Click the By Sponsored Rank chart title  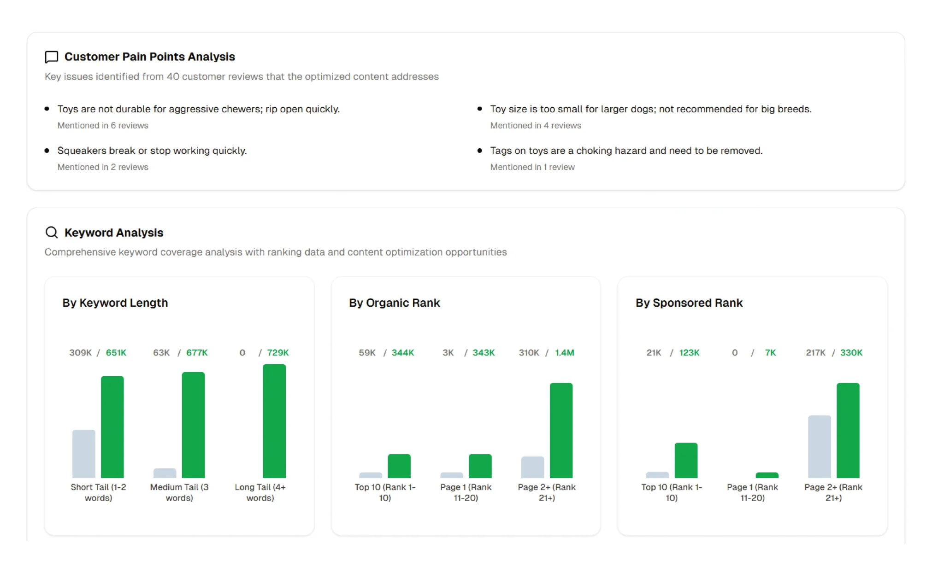(689, 303)
